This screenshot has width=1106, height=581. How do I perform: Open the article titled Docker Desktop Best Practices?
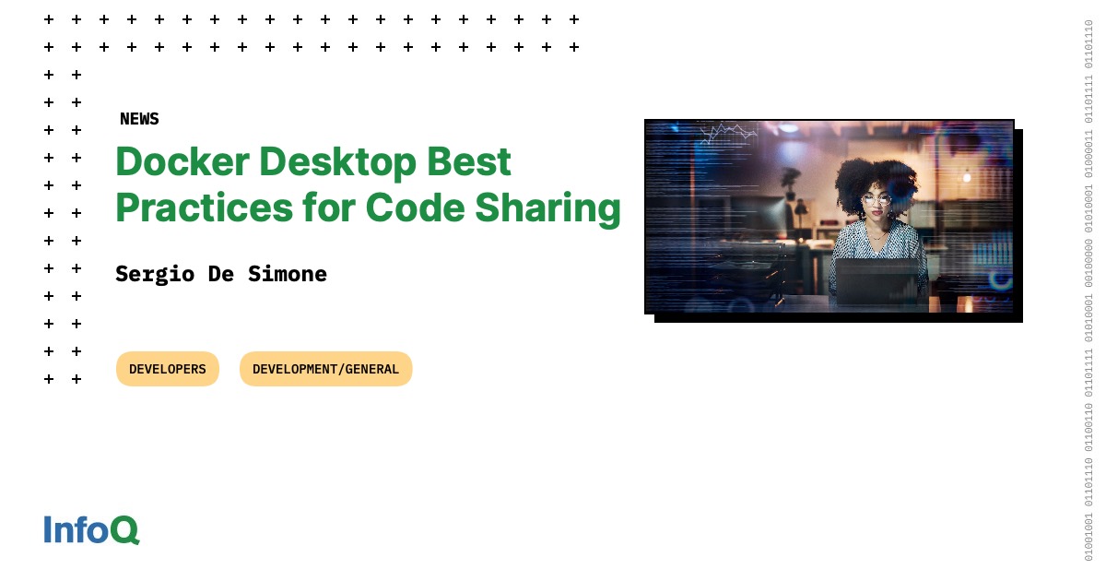click(x=368, y=184)
